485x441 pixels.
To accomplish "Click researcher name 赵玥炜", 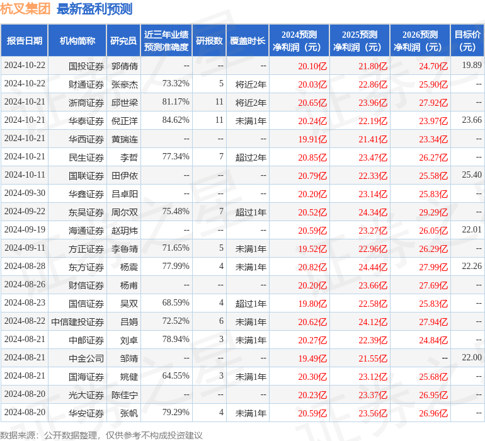I will point(124,230).
